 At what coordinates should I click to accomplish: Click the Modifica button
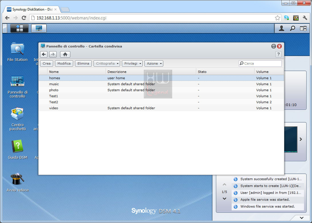pos(64,63)
